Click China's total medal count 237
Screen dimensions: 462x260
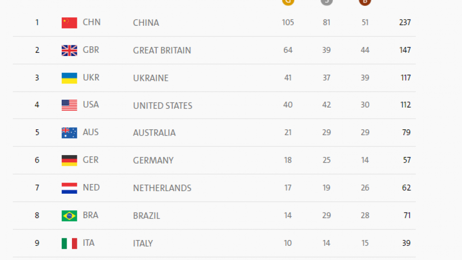click(405, 22)
